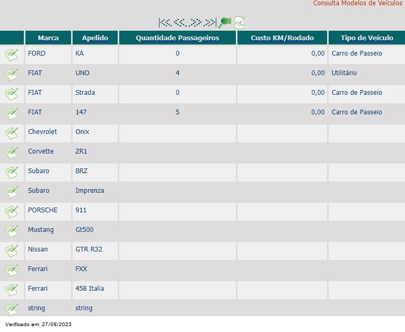405x332 pixels.
Task: Edit the FIAT UNO record
Action: (x=12, y=75)
